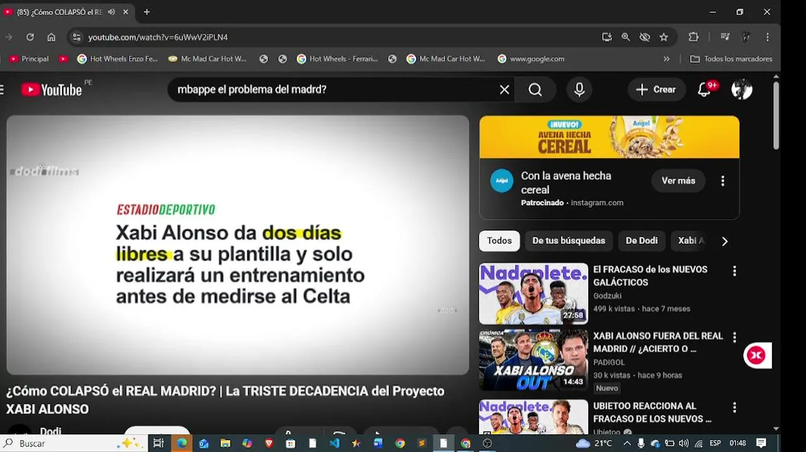This screenshot has width=806, height=452.
Task: Click Godzuki channel name
Action: point(607,296)
